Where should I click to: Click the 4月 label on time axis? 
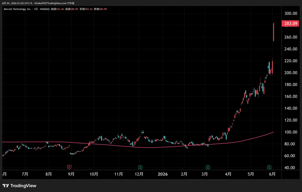coord(228,174)
